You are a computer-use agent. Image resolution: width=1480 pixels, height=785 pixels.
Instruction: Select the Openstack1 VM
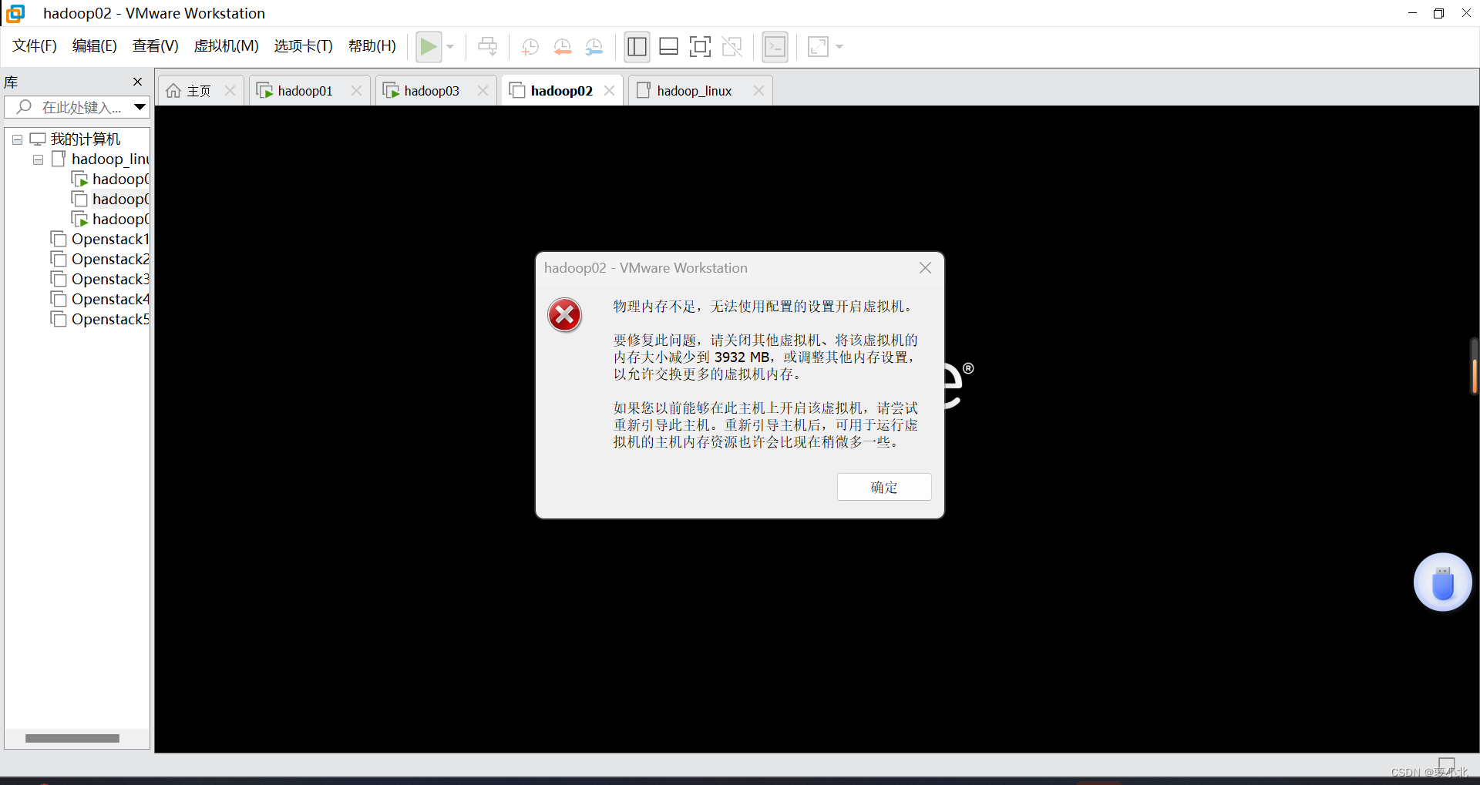coord(110,240)
